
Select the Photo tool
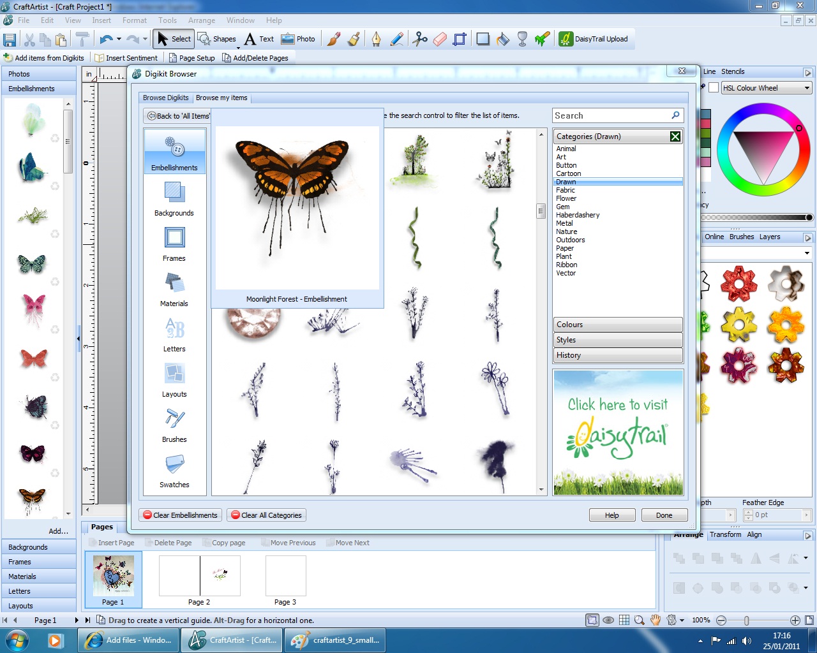click(x=298, y=39)
